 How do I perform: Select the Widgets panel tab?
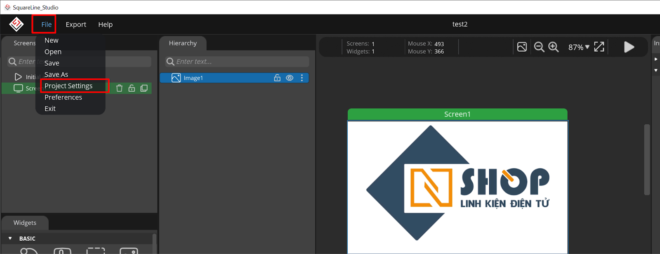click(25, 223)
